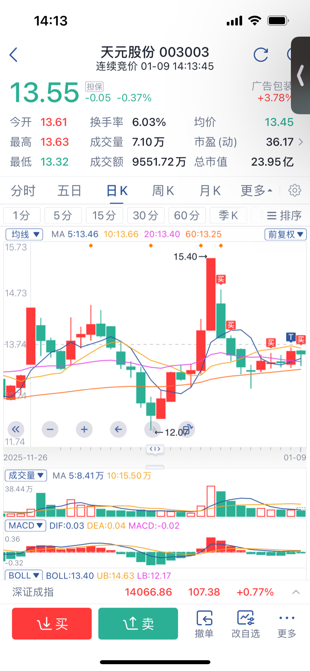The image size is (310, 671).
Task: Switch to the 分时 tab
Action: click(23, 190)
